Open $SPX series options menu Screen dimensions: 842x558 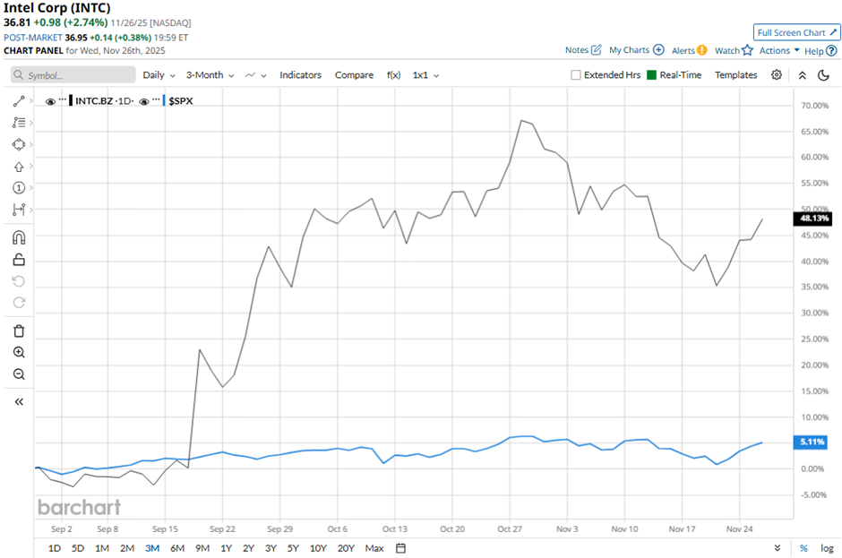click(x=156, y=99)
